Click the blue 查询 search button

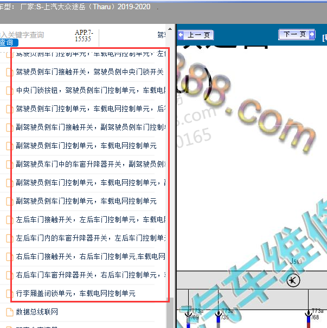pos(8,42)
